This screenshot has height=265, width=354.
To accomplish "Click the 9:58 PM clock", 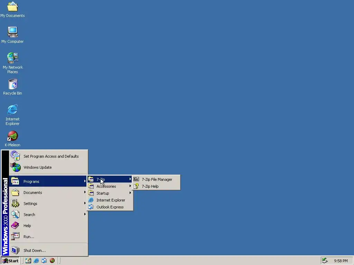I will [x=341, y=261].
